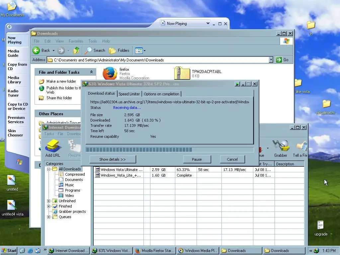
Task: Select the Download status tab
Action: 101,93
